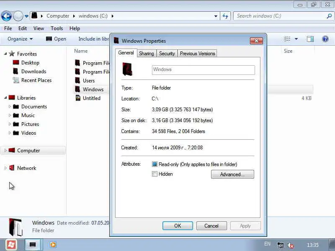Click Include in library toolbar item
Screen dimensions: 335x251
pos(94,39)
